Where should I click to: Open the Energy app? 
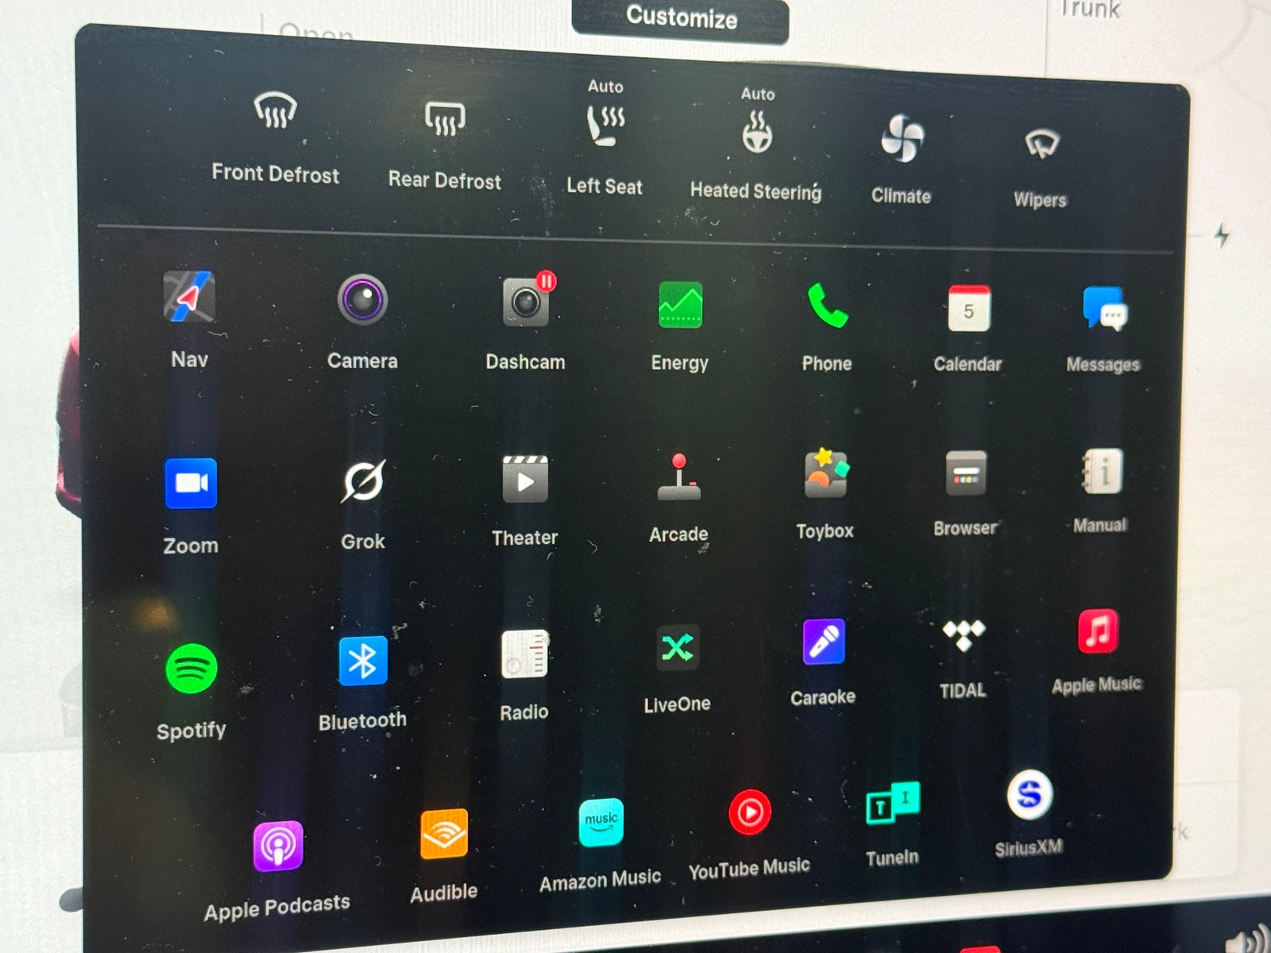coord(680,305)
